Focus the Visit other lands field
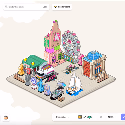The height and width of the screenshot is (125, 125). [26, 7]
